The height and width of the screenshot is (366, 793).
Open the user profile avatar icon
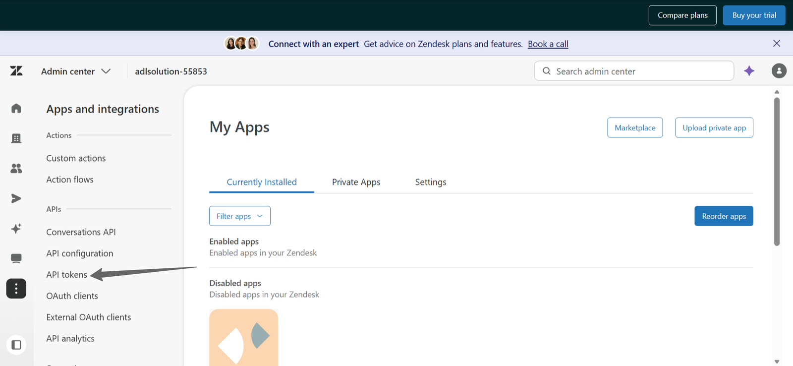pos(779,71)
